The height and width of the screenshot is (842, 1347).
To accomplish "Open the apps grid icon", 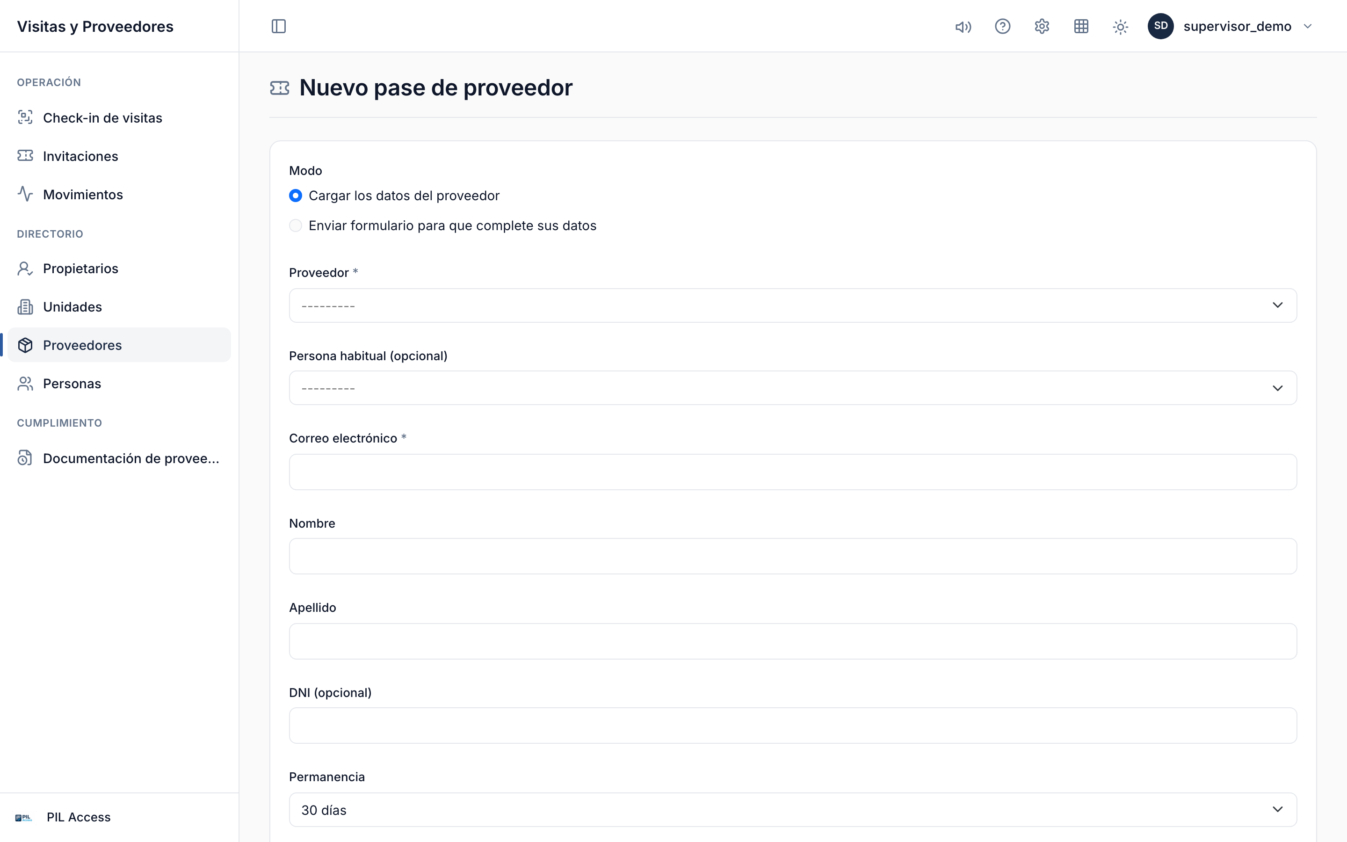I will pos(1081,26).
